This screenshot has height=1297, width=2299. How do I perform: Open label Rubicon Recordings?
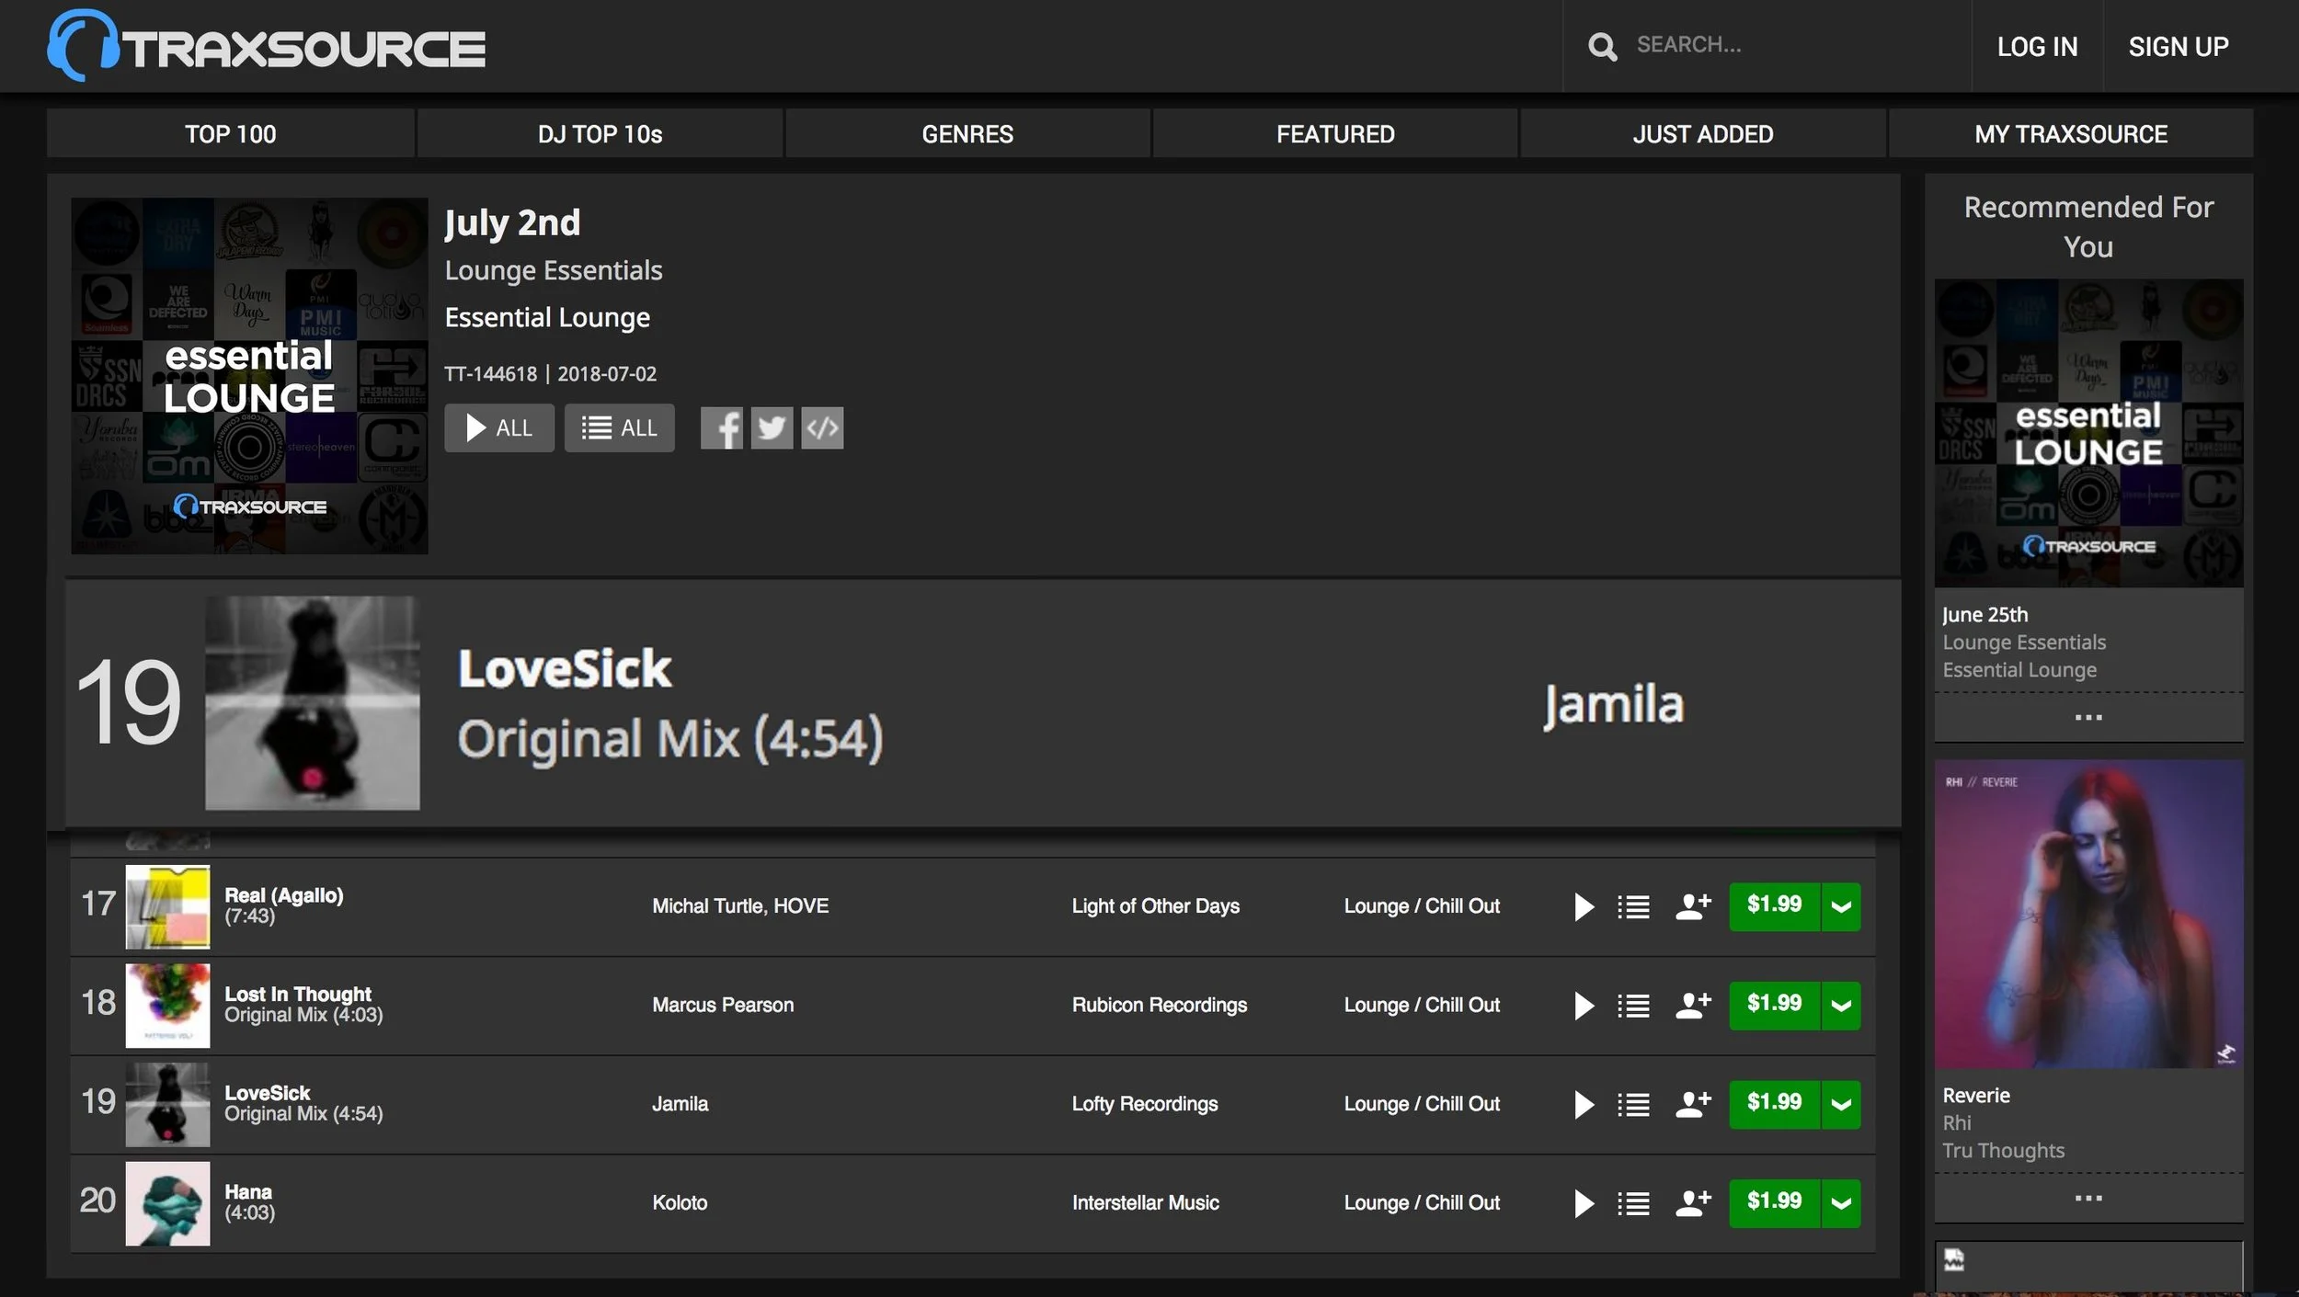click(x=1159, y=1006)
